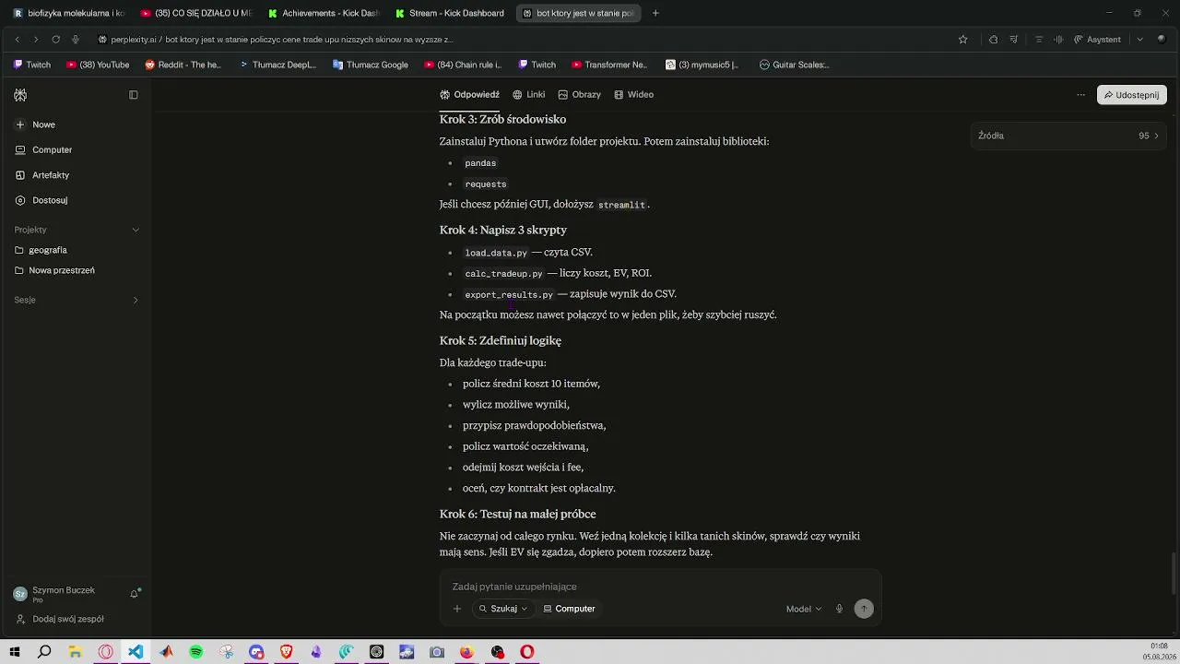Image resolution: width=1180 pixels, height=664 pixels.
Task: Open Perplexity home logo in sidebar
Action: point(20,95)
